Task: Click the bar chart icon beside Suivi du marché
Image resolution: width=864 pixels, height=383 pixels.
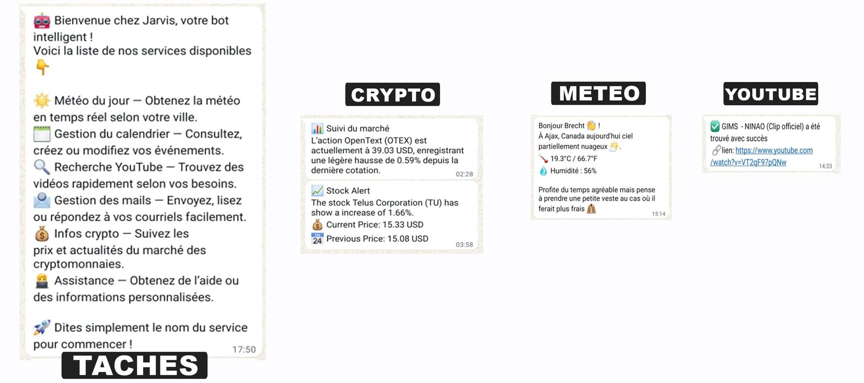Action: [x=317, y=128]
